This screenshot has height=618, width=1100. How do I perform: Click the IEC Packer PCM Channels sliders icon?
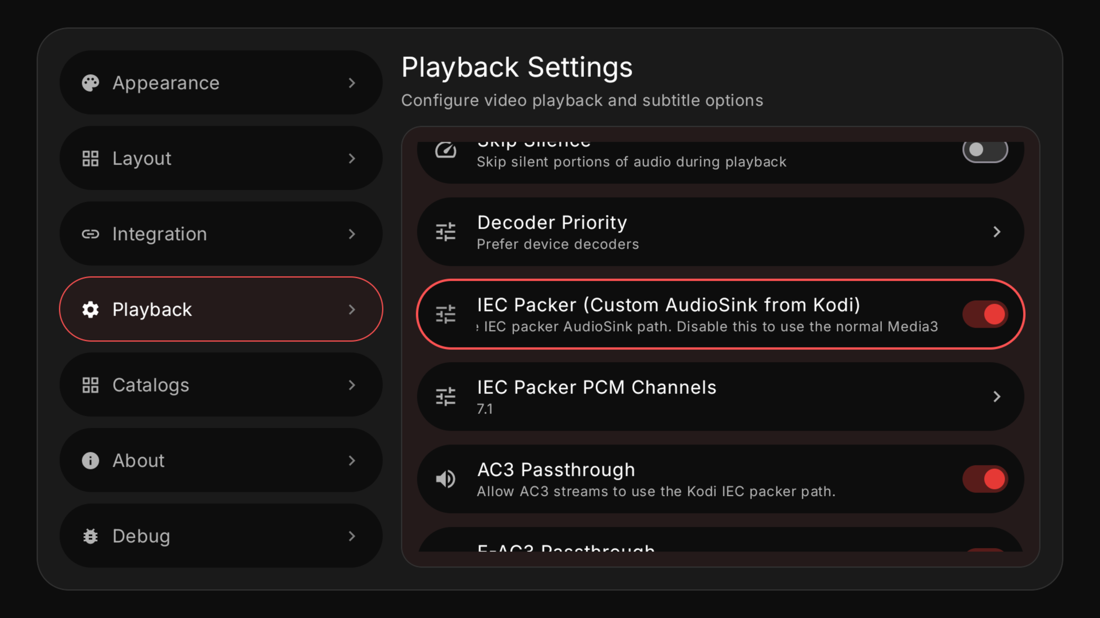(445, 397)
